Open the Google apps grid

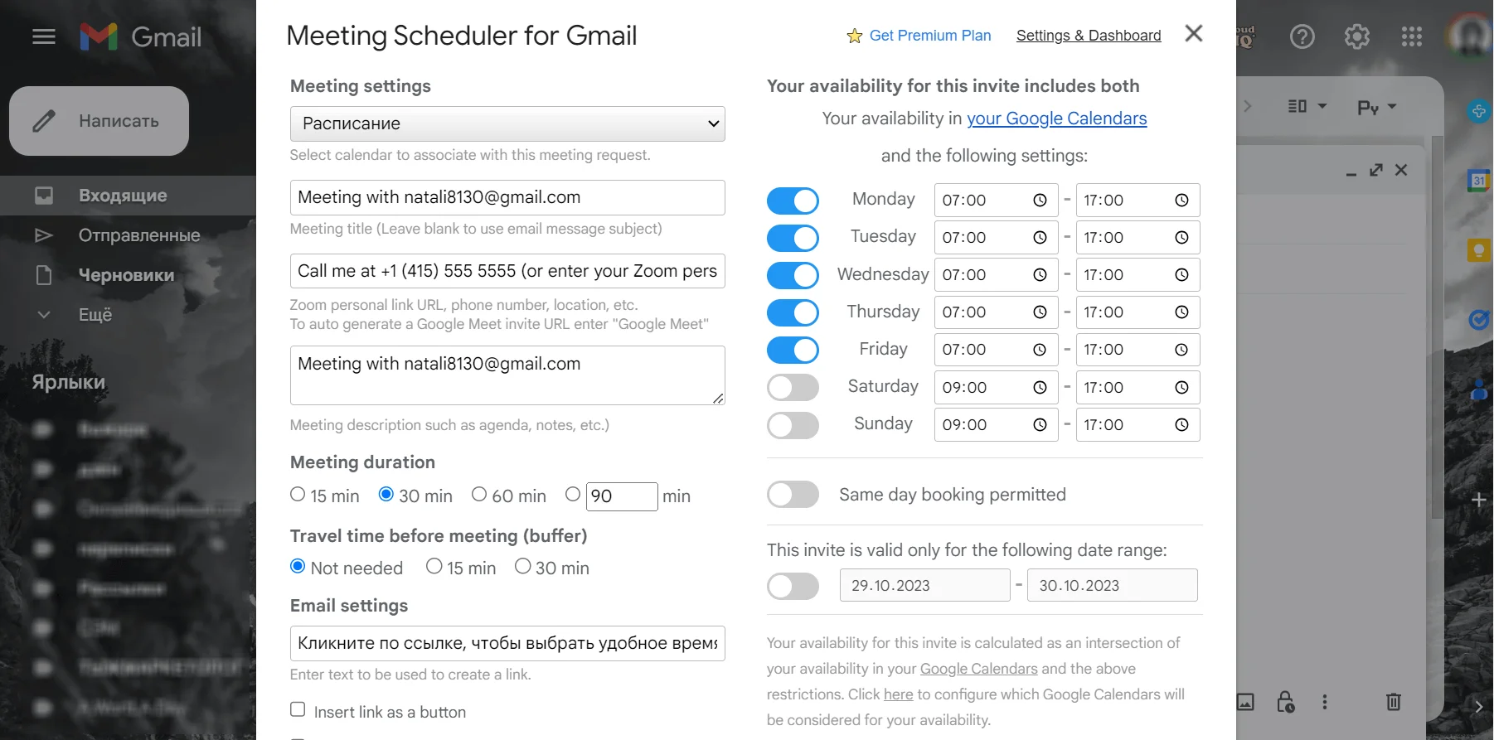tap(1411, 36)
